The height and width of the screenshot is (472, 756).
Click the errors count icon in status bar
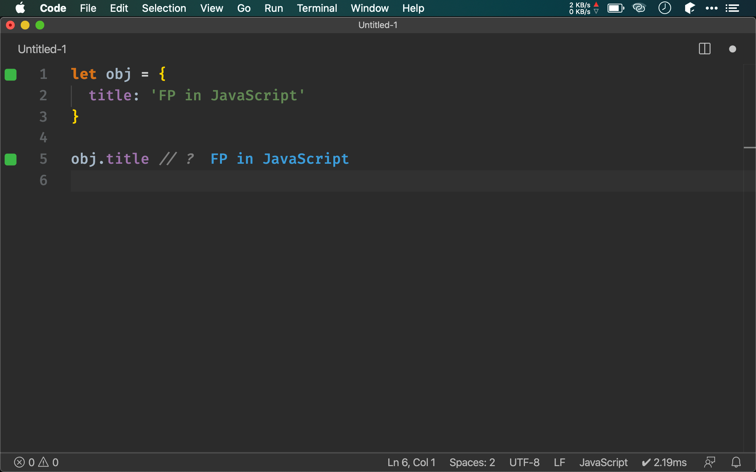pyautogui.click(x=20, y=462)
